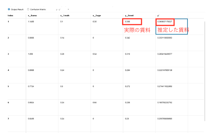213x133 pixels.
Task: Select age value 0.64 in row 6
Action: (x=94, y=102)
